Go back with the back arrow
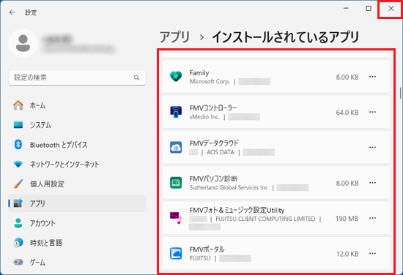Screen dimensions: 403x275 [12, 12]
